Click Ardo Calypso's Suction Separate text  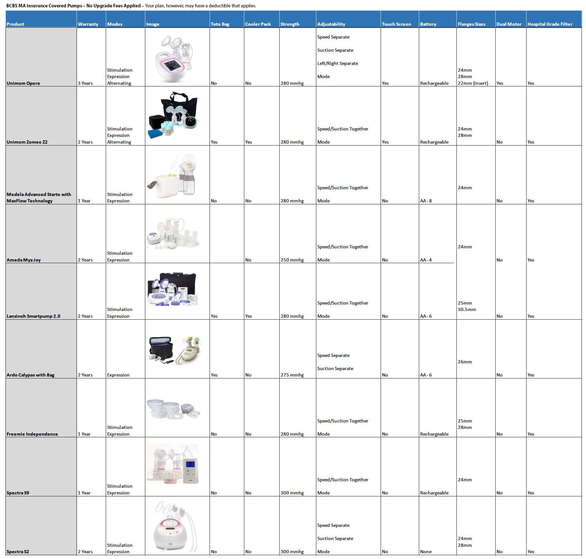coord(335,368)
